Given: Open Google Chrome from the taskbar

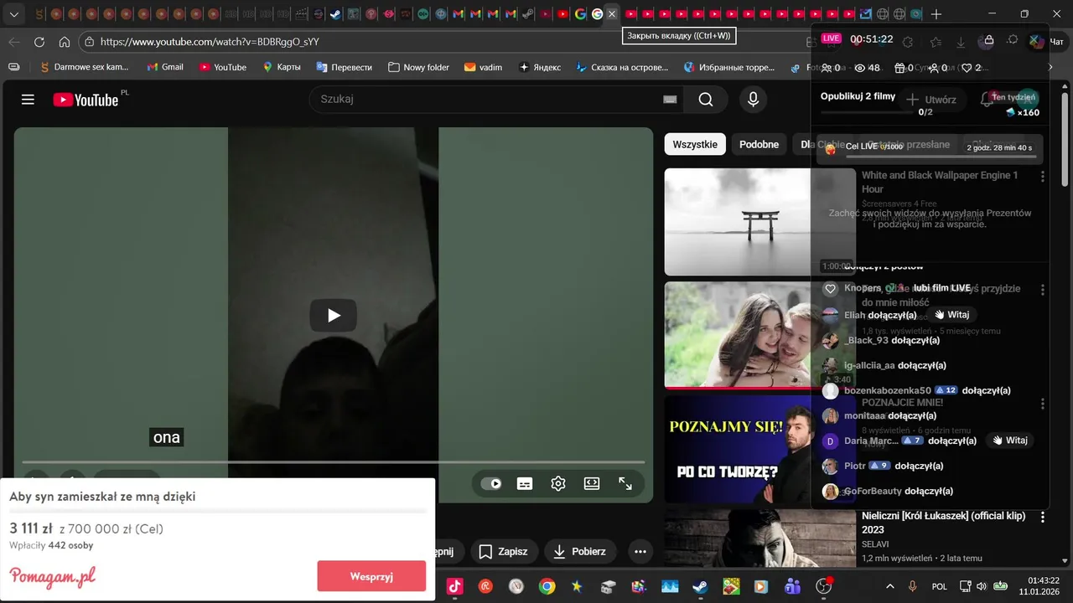Looking at the screenshot, I should click(x=547, y=586).
